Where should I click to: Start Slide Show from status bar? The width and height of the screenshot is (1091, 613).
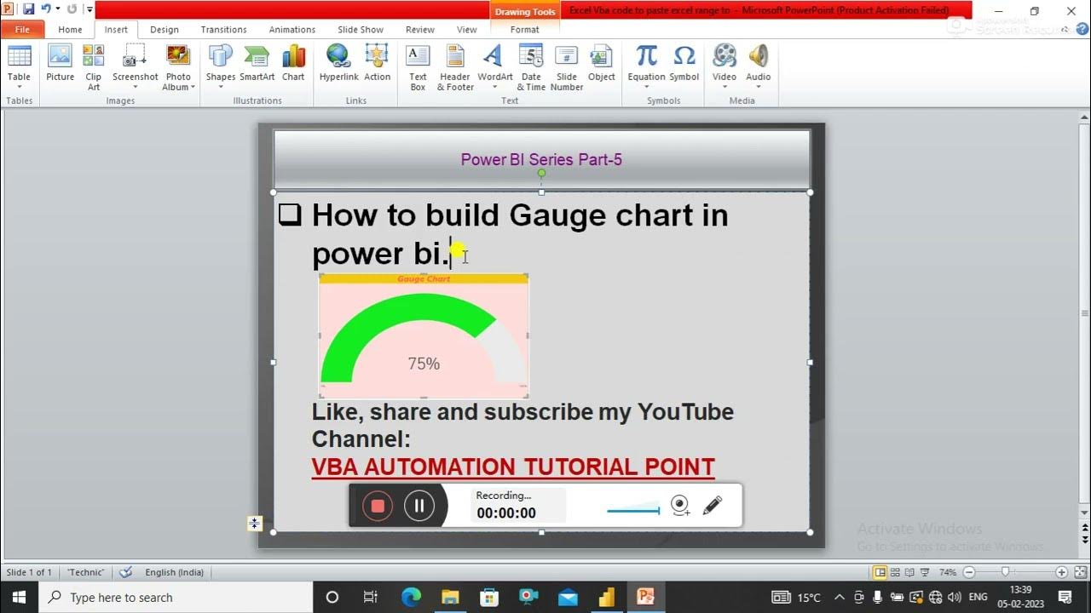(925, 572)
